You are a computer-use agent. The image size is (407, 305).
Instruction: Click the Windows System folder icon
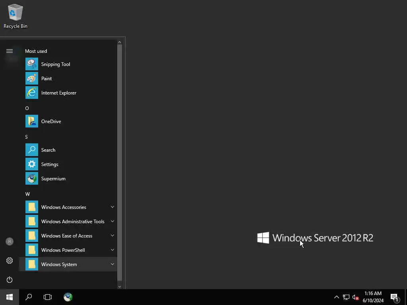[32, 264]
